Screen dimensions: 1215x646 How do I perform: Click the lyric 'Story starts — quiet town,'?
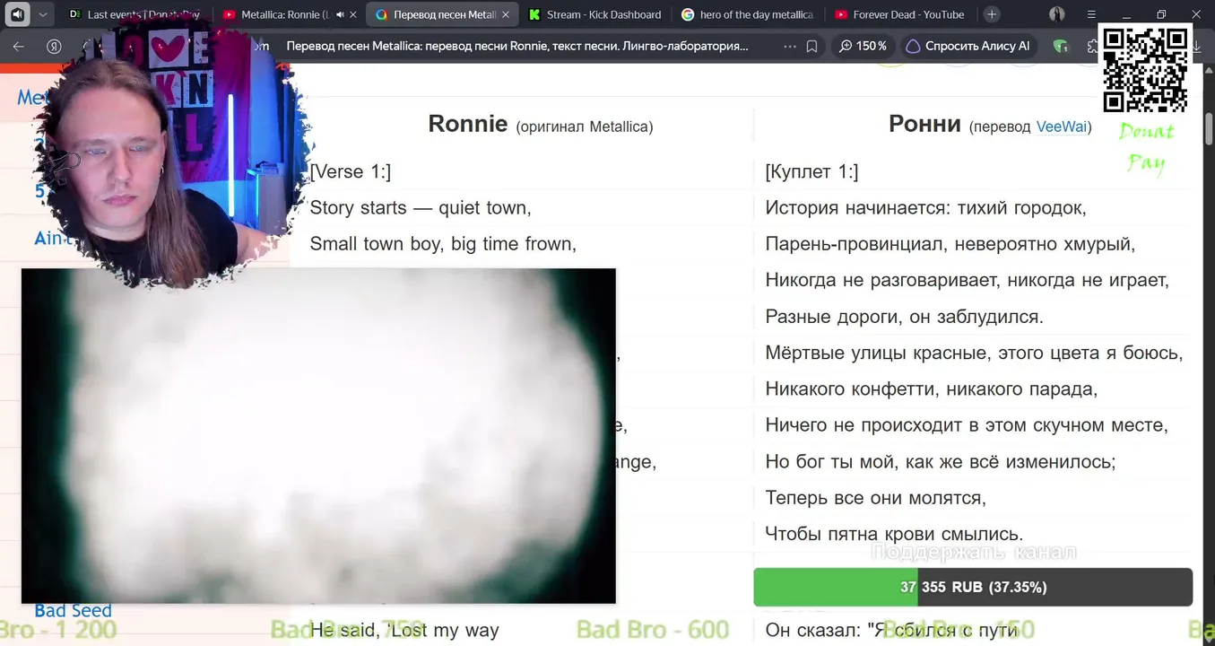pos(421,207)
